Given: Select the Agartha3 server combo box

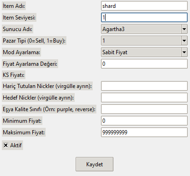Looking at the screenshot, I should pyautogui.click(x=144, y=29).
